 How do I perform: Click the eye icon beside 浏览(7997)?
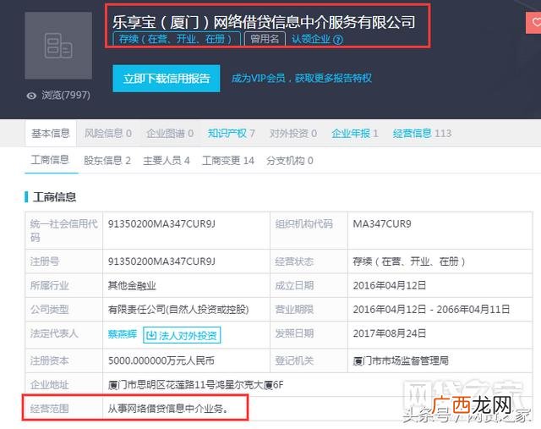pos(31,96)
